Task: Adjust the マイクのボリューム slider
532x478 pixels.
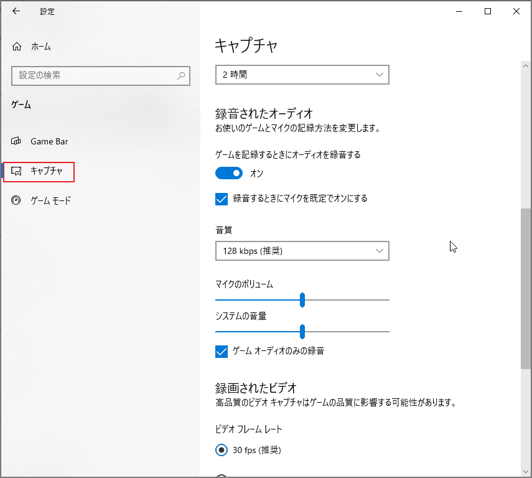Action: pyautogui.click(x=302, y=300)
